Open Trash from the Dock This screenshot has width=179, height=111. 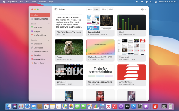pos(170,106)
